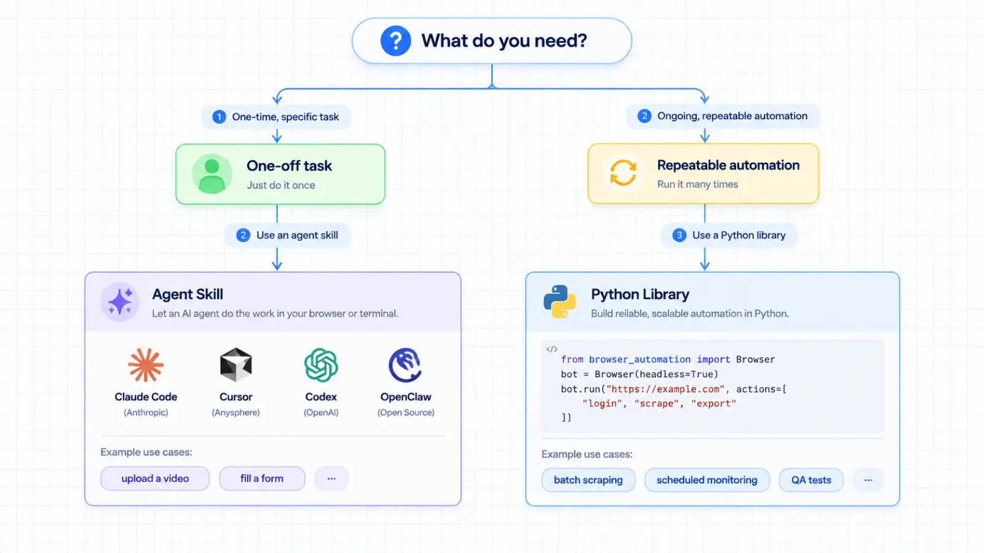Click the '(Anysphere)' label under Cursor
This screenshot has height=553, width=984.
tap(236, 412)
